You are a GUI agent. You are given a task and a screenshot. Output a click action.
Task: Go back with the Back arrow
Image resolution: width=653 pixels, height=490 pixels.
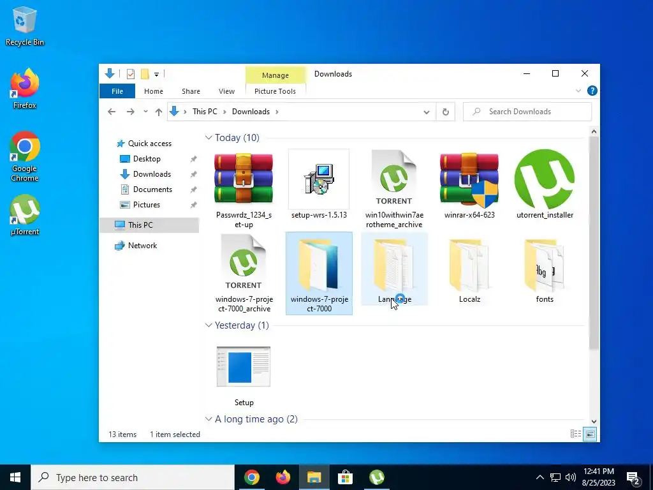pos(111,112)
